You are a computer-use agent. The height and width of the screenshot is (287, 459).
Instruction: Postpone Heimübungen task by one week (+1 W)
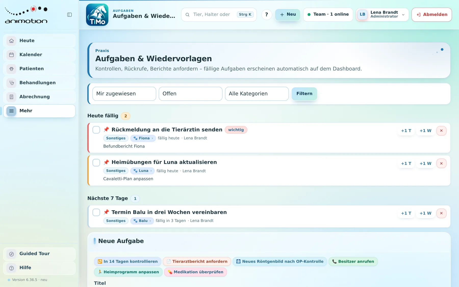pos(425,163)
